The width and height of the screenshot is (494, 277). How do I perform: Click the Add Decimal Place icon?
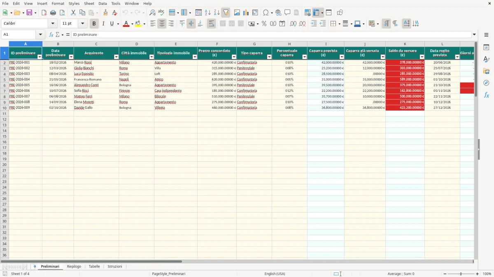pyautogui.click(x=293, y=24)
